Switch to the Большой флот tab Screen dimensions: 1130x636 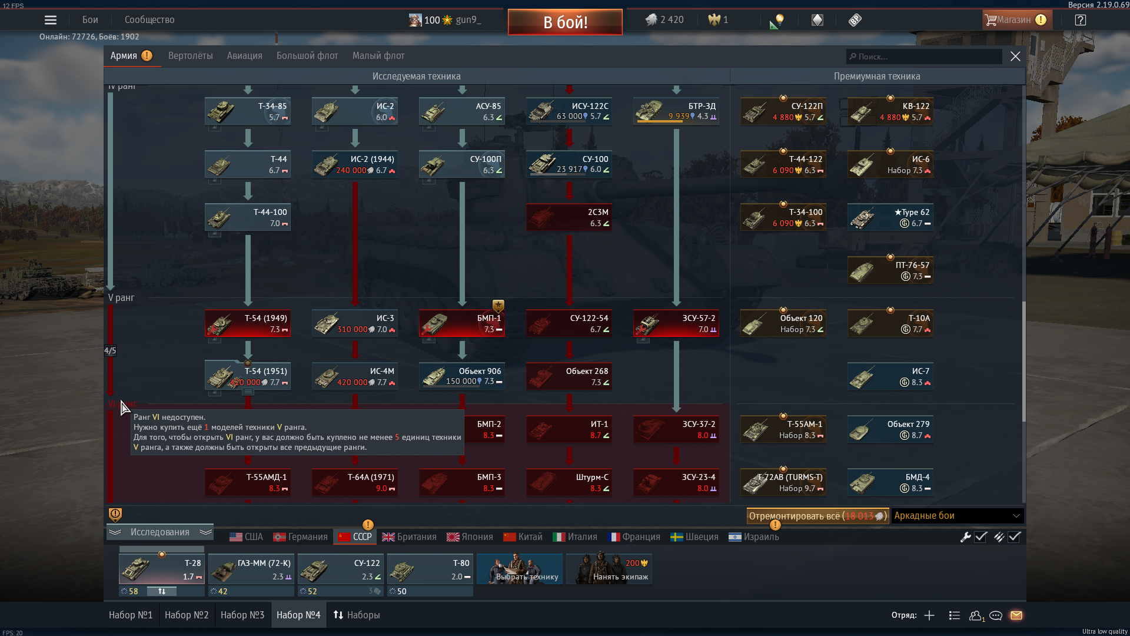(307, 56)
